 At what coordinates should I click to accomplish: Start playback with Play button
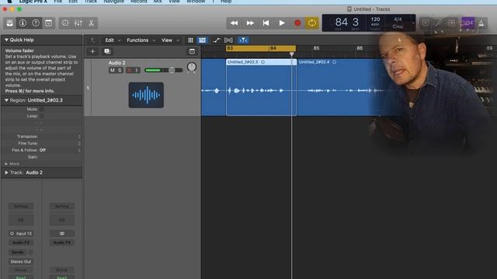pos(282,23)
